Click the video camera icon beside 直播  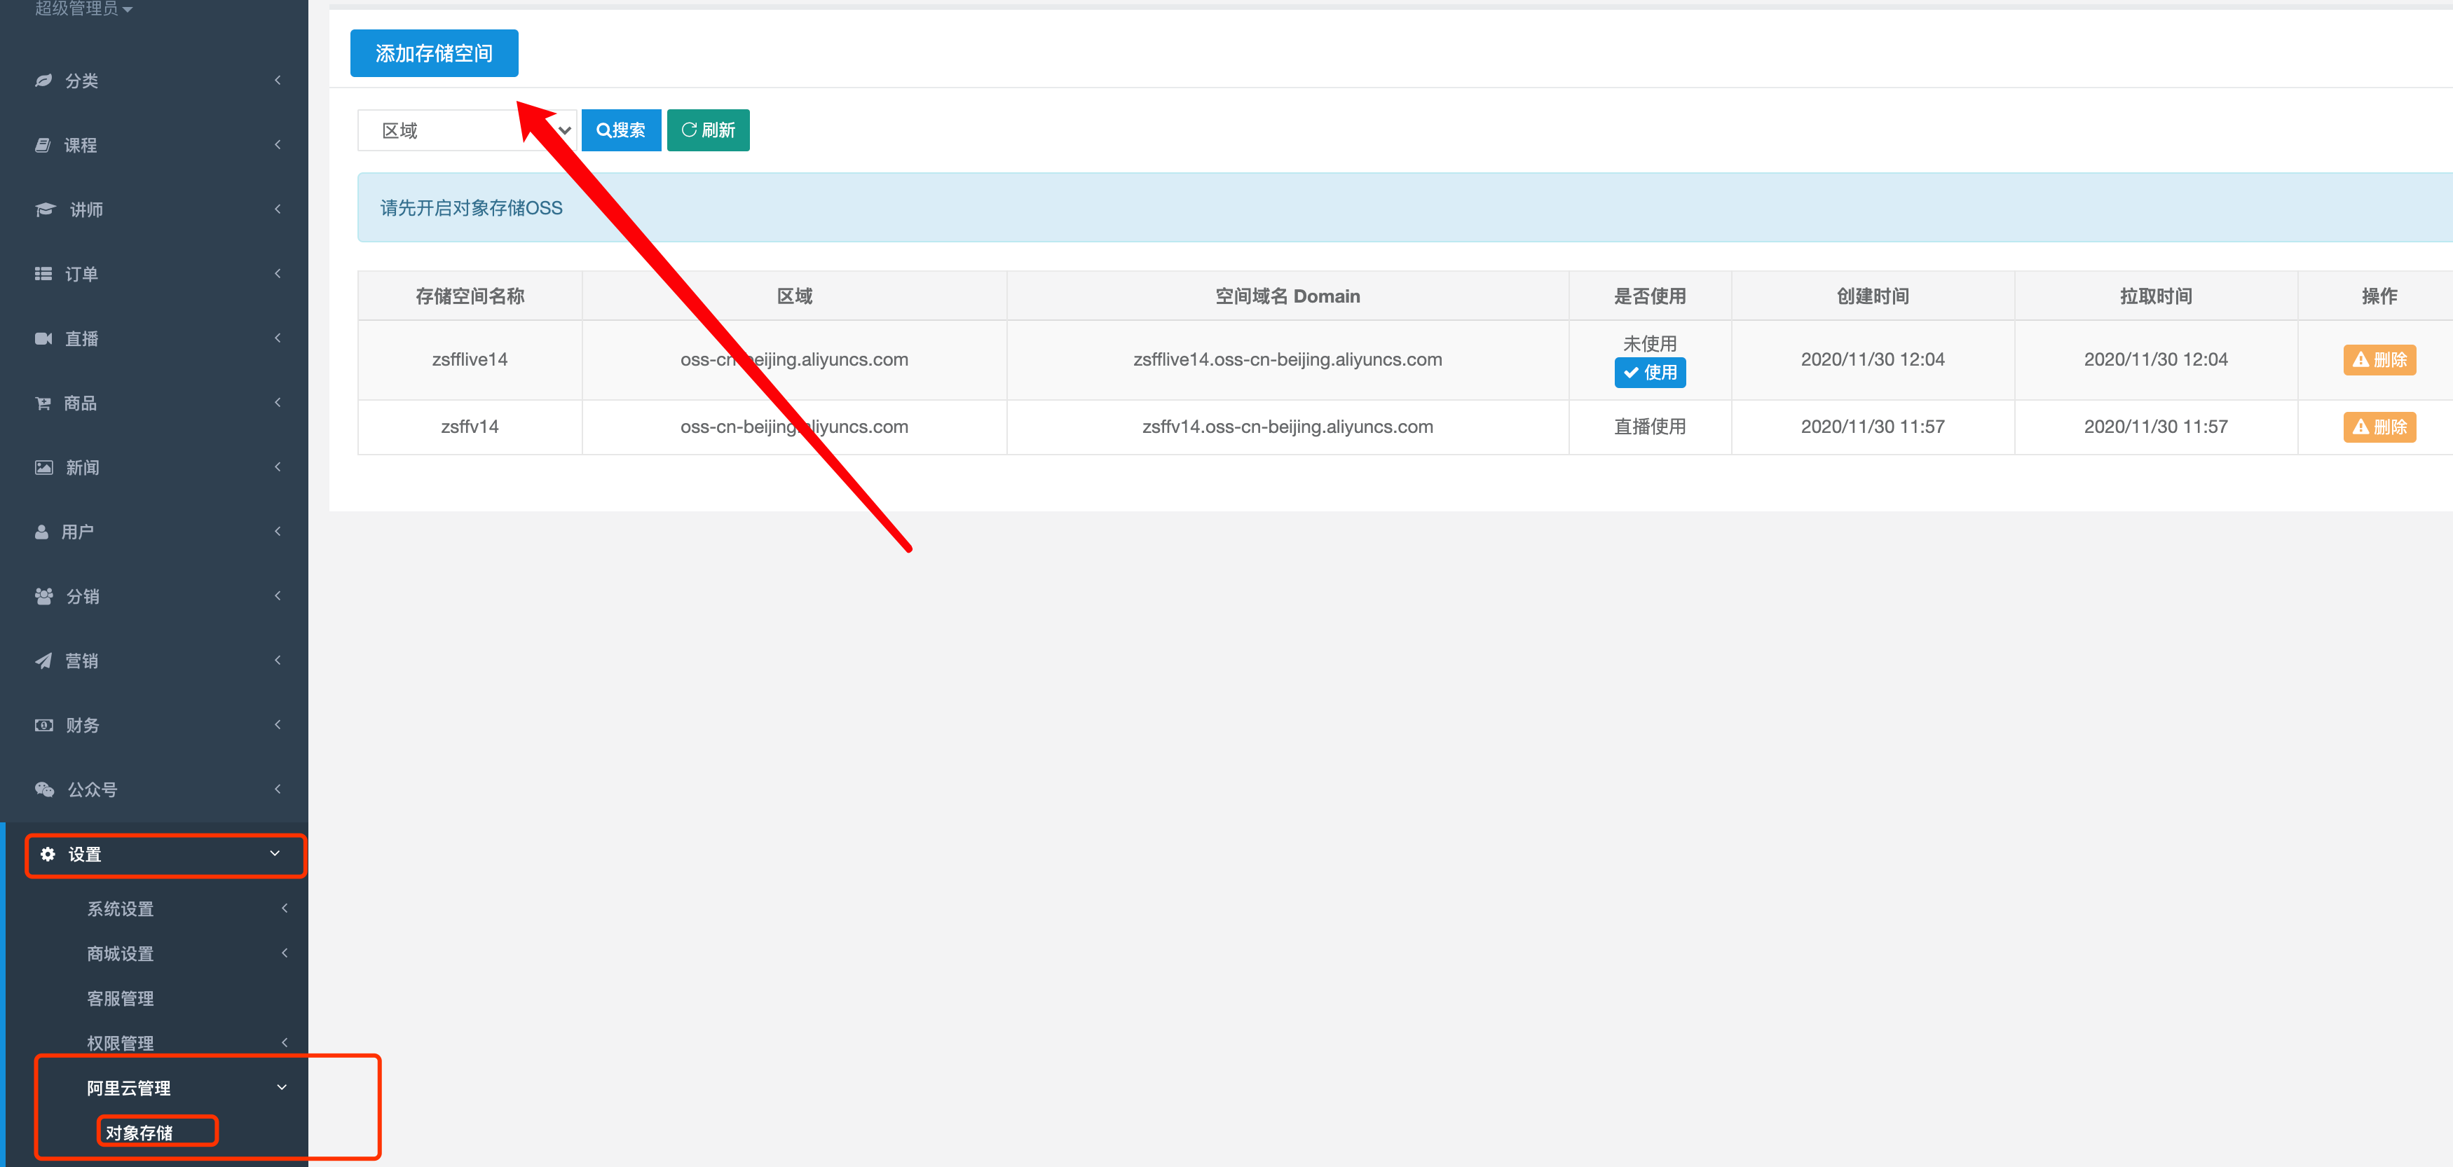[43, 339]
